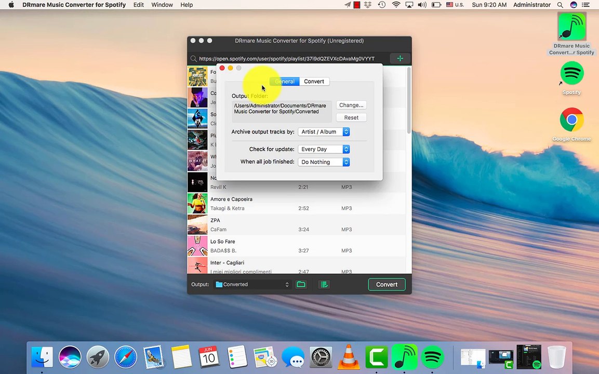Click the 3:24 duration of ZPA

coord(304,230)
